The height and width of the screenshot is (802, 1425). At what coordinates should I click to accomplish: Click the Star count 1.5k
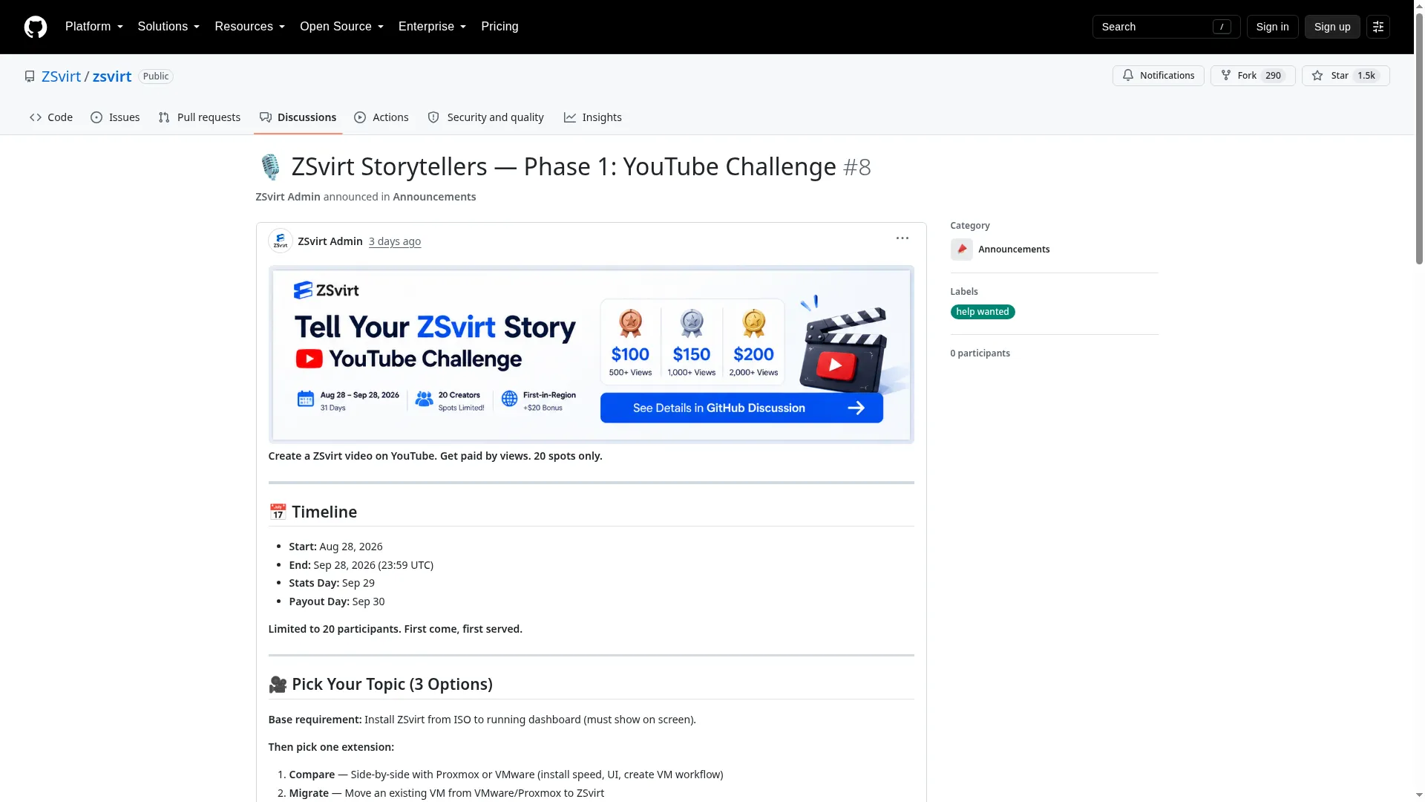[x=1366, y=76]
